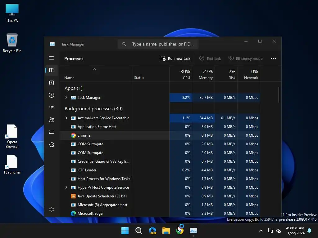Open the three-dots more options menu
The image size is (318, 238).
pos(273,59)
